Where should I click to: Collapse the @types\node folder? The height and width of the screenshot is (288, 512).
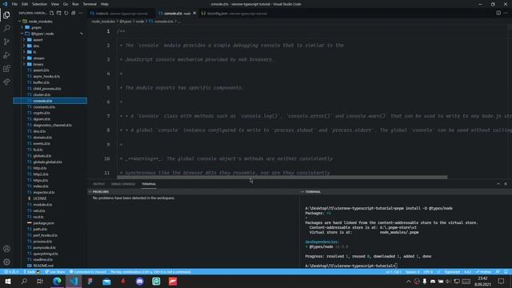(x=22, y=34)
